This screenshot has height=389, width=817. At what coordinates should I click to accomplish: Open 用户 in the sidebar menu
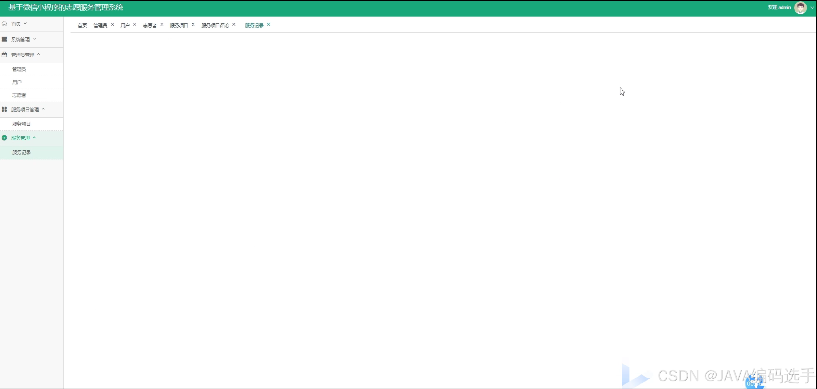tap(17, 82)
